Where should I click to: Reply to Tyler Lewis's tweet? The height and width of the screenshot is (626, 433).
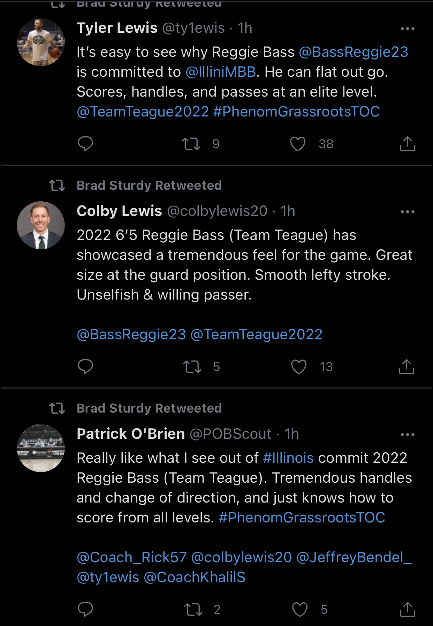[x=85, y=144]
